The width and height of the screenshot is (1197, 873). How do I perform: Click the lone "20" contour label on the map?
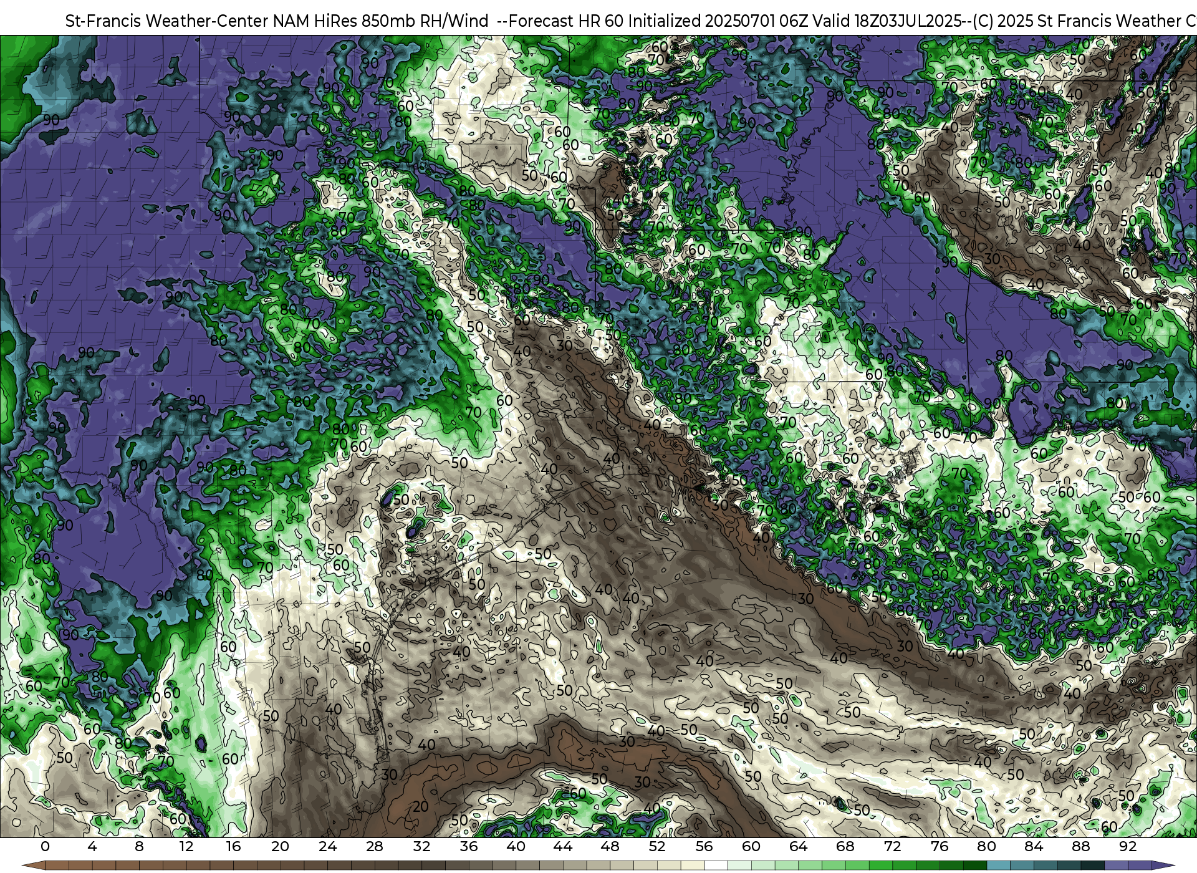(x=421, y=806)
